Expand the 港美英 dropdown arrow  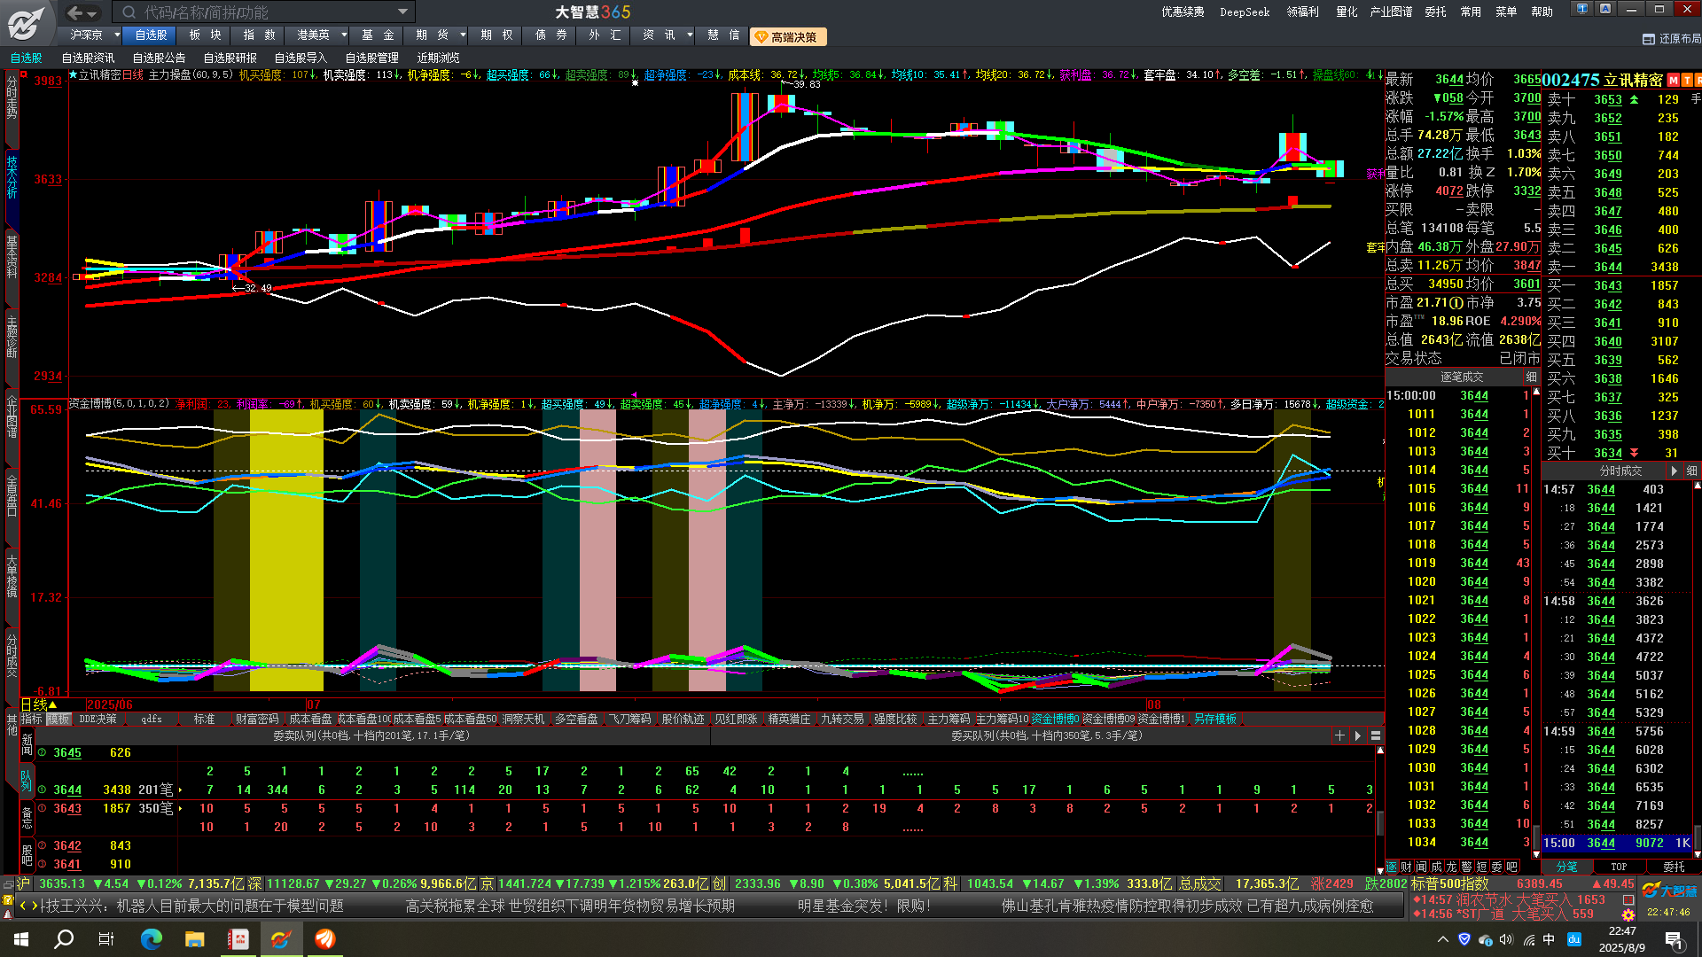coord(344,35)
